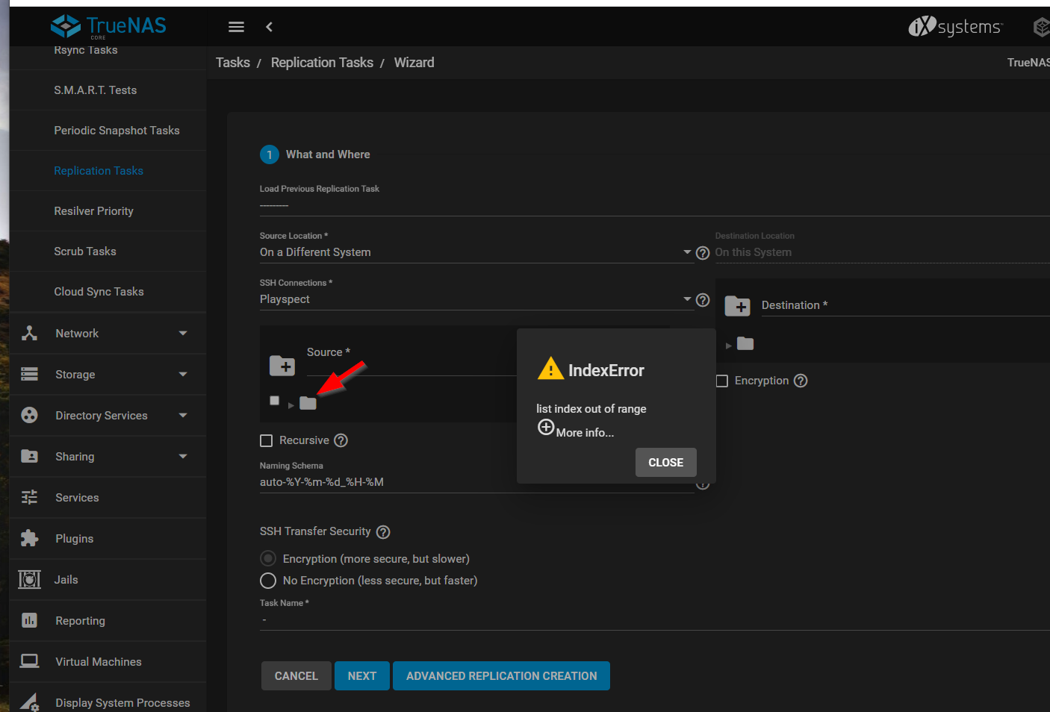
Task: Click the Reporting chart icon
Action: click(29, 621)
